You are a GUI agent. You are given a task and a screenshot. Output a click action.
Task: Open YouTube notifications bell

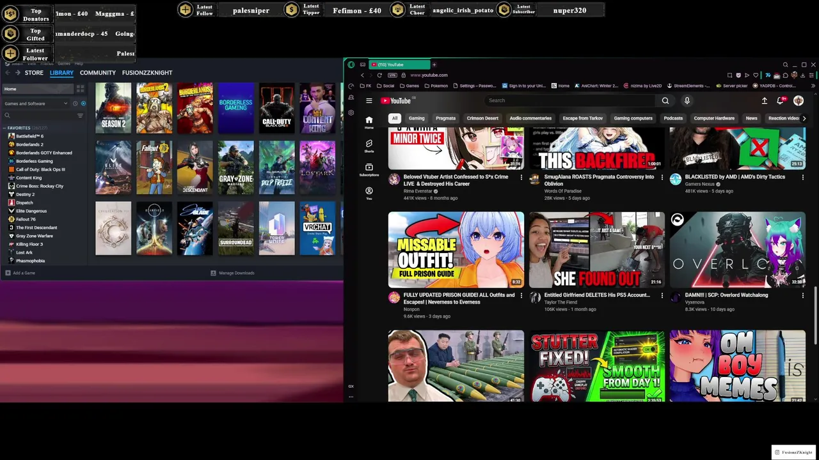pos(780,100)
